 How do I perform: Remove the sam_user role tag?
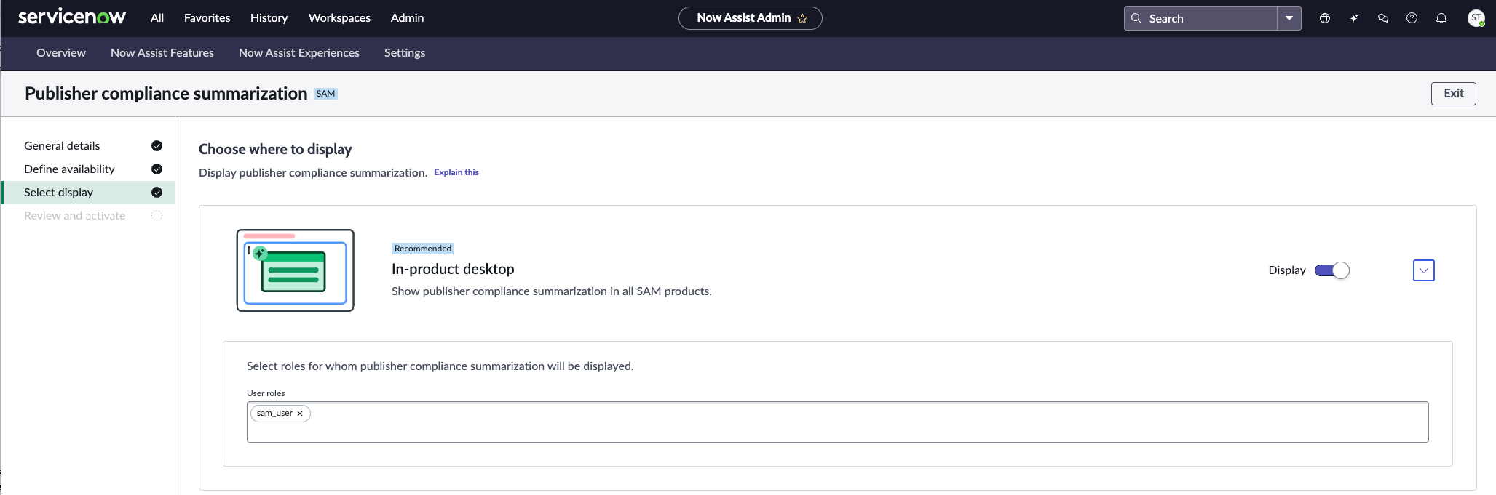[x=300, y=414]
